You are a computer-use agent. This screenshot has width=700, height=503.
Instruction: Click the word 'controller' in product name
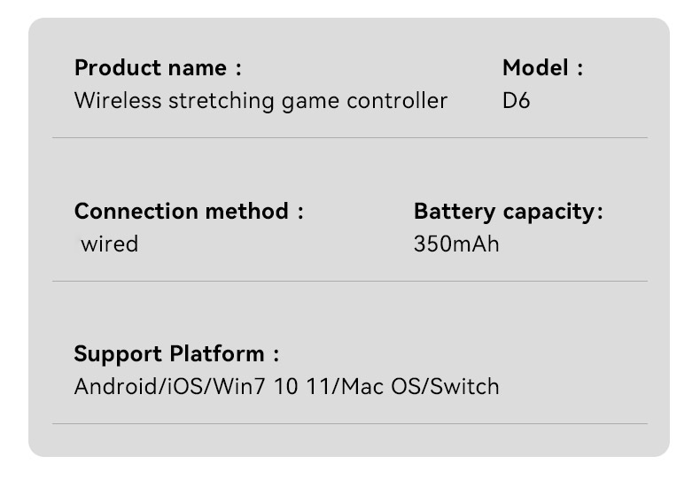pos(397,101)
